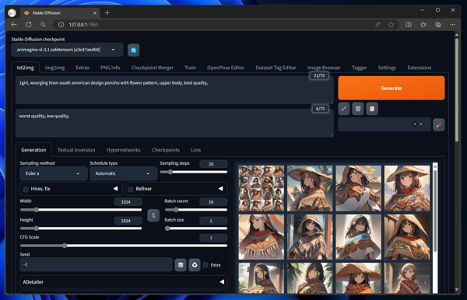Switch to the img2img tab
Viewport: 467px width, 300px height.
coord(54,68)
